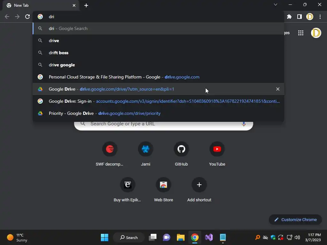Image resolution: width=327 pixels, height=245 pixels.
Task: Click the 'Search Google or type a URL' box
Action: click(x=163, y=126)
